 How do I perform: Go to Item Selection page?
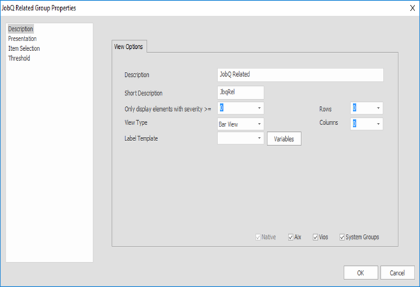point(24,48)
